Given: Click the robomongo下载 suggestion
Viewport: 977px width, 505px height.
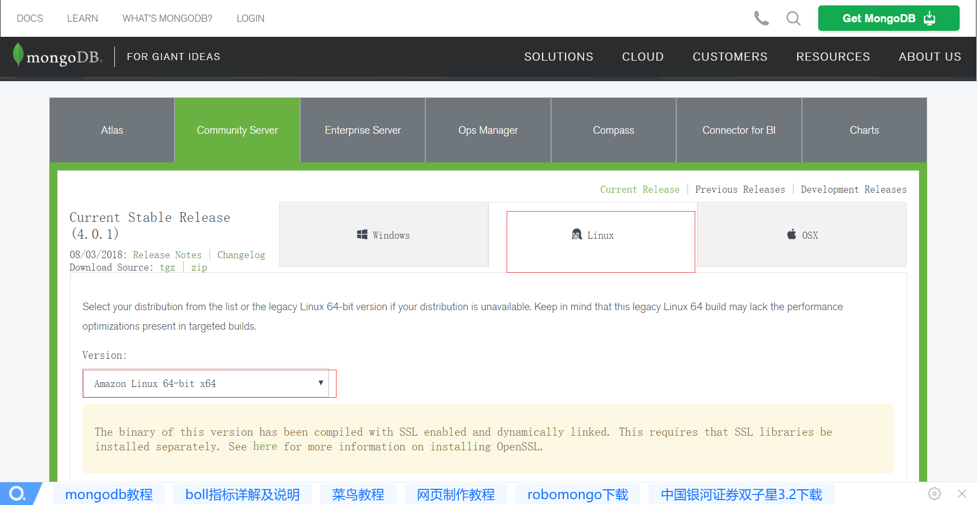Looking at the screenshot, I should [x=578, y=494].
